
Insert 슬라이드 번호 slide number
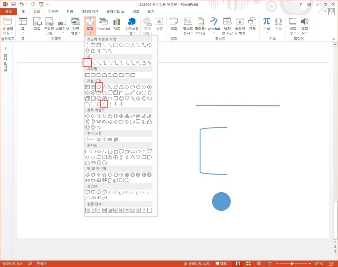point(240,26)
